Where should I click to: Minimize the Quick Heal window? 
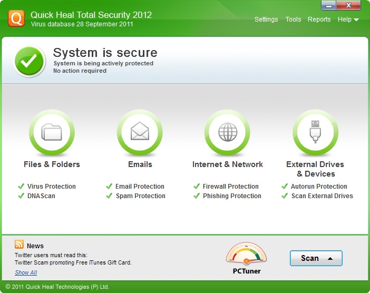(x=328, y=5)
